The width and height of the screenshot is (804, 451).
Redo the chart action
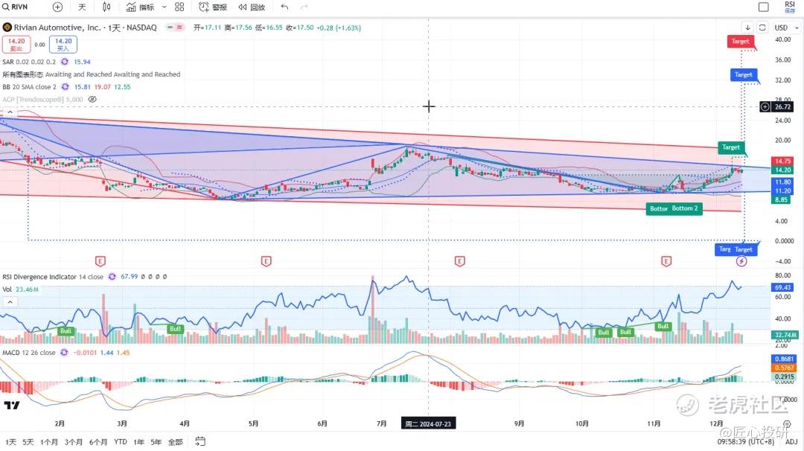(x=304, y=7)
